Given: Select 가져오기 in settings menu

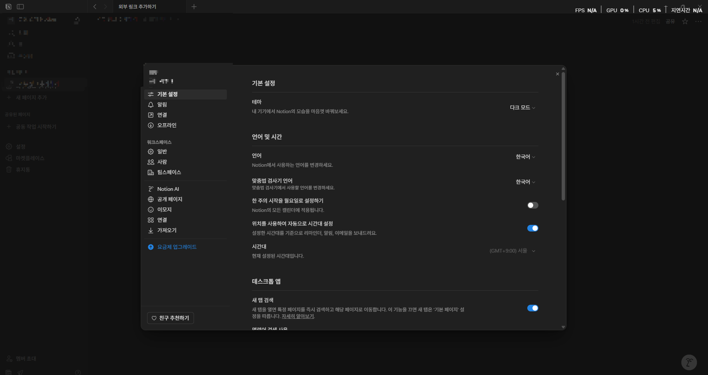Looking at the screenshot, I should [185, 230].
